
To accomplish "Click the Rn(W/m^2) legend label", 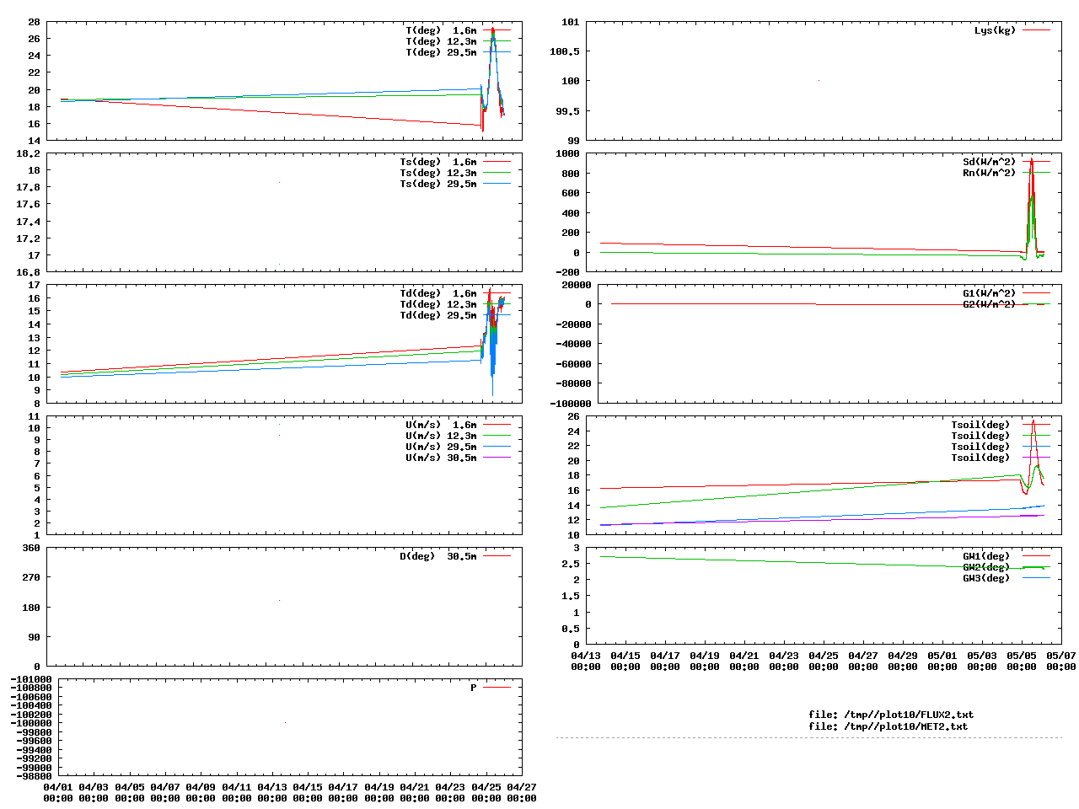I will tap(990, 173).
